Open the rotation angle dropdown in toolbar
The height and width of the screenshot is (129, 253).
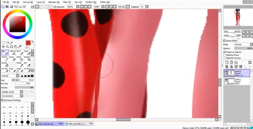[103, 7]
